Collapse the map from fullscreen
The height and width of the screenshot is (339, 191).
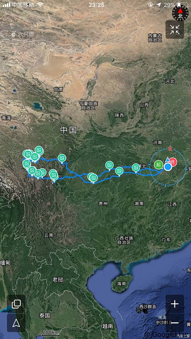(x=175, y=29)
